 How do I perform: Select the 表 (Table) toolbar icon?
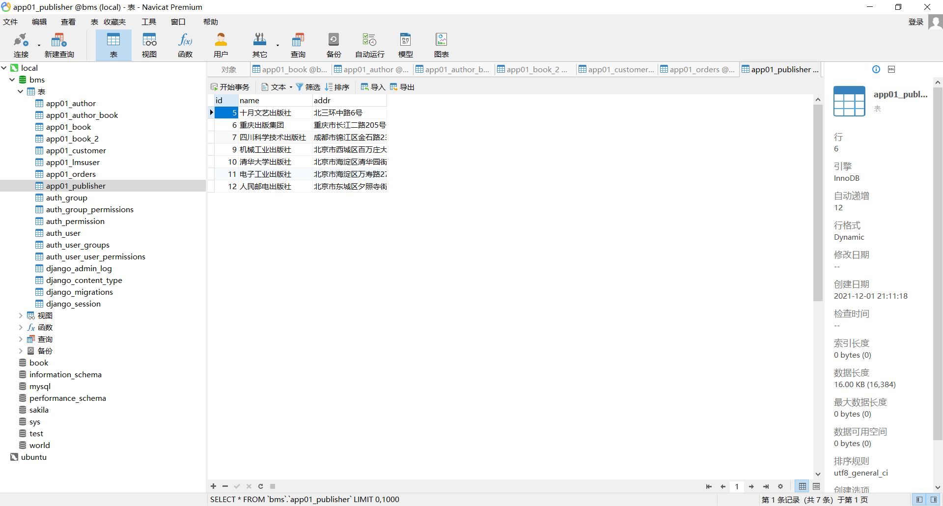click(113, 45)
